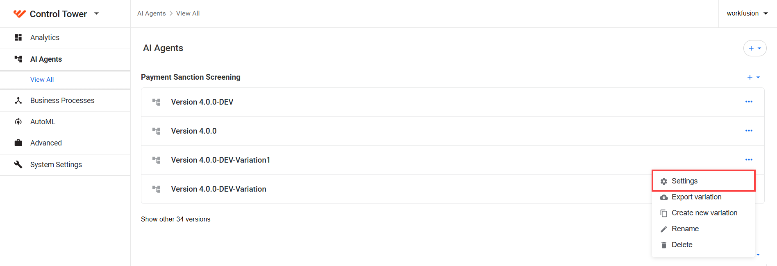Open System Settings wrench icon
Screen dimensions: 777x266
[18, 164]
